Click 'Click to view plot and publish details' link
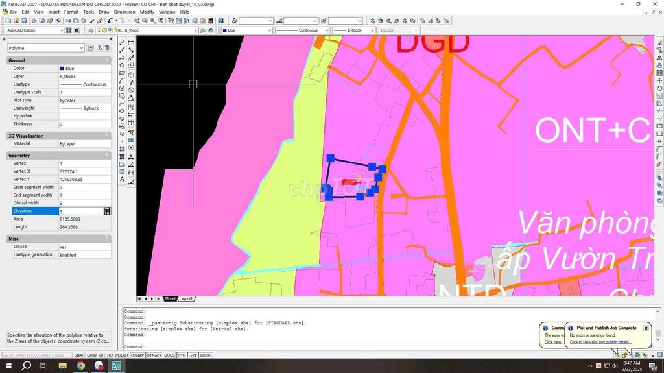664x373 pixels. point(600,342)
